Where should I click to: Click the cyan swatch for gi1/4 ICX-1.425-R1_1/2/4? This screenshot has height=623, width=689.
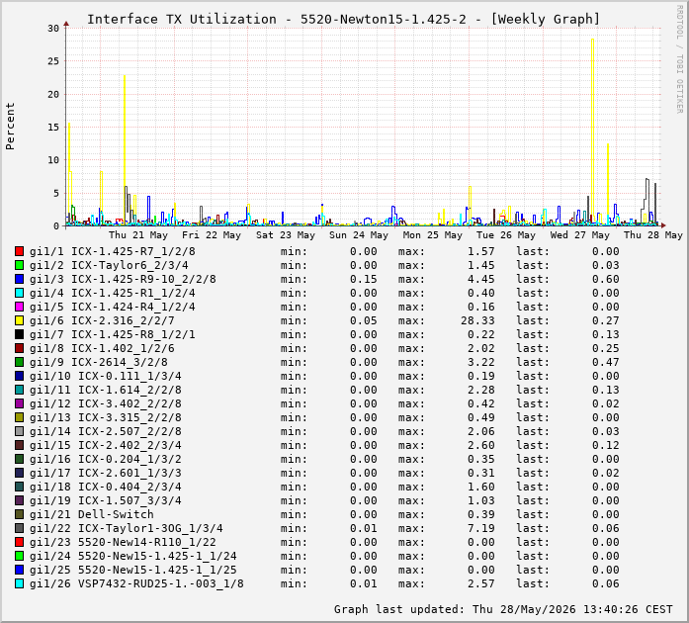19,293
